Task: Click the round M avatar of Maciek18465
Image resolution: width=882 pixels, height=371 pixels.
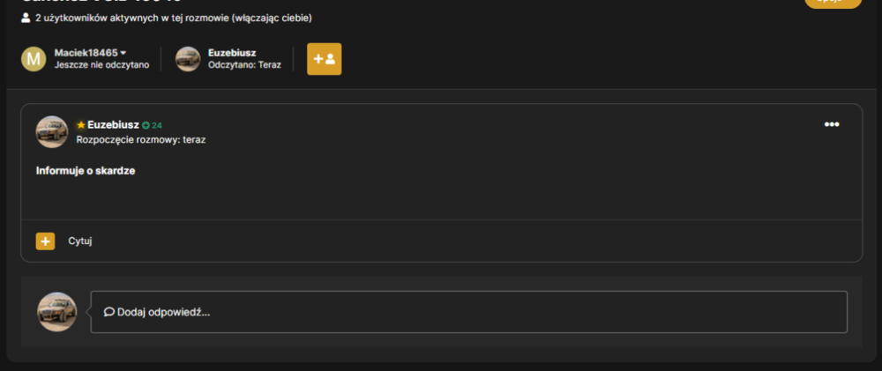Action: pos(34,59)
